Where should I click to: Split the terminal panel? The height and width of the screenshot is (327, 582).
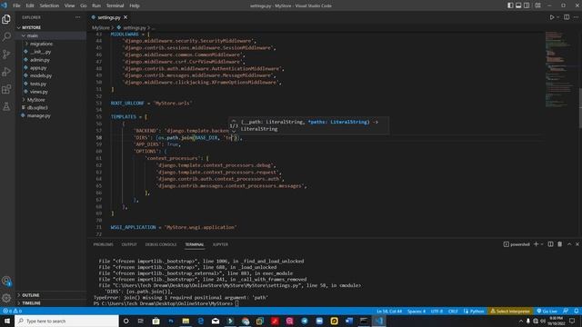point(550,244)
